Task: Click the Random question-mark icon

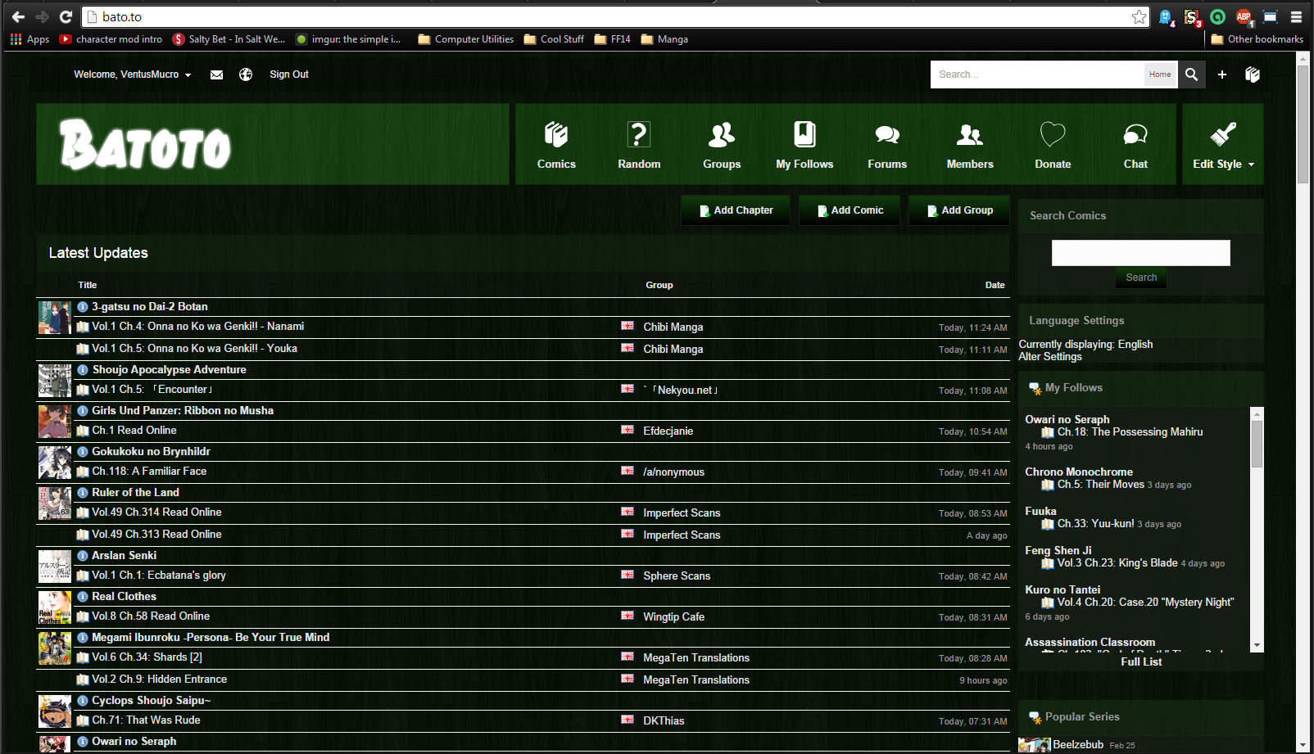Action: (x=638, y=135)
